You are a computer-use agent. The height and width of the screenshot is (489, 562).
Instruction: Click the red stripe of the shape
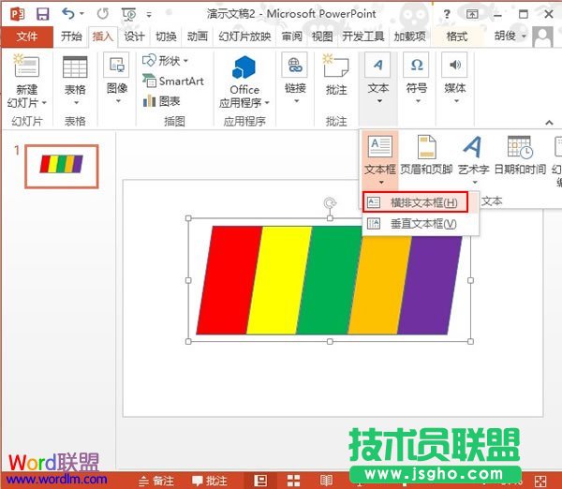click(229, 280)
